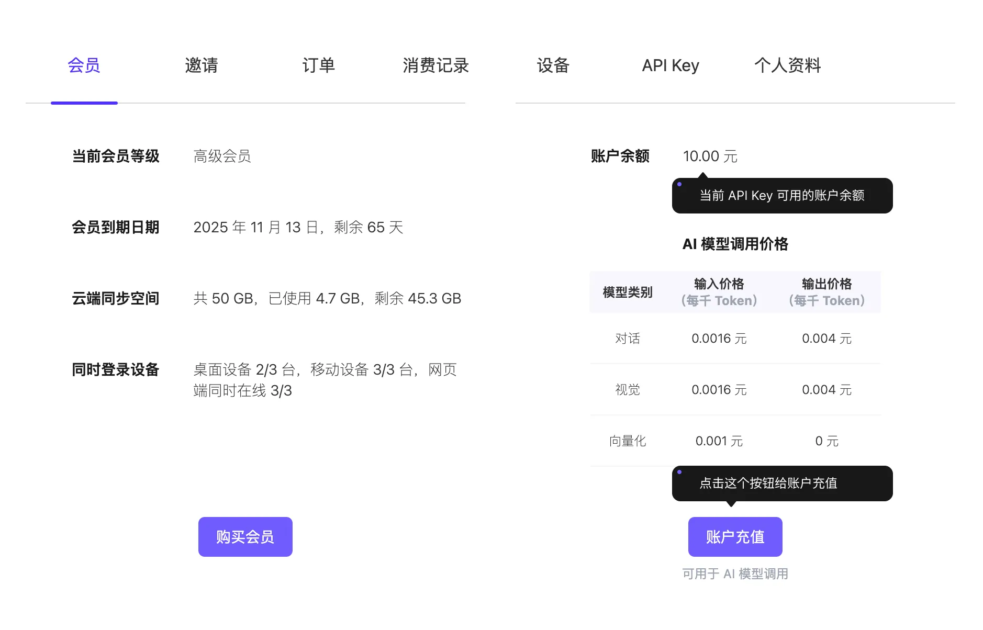
Task: Click the account balance value 10.00 元
Action: point(710,156)
